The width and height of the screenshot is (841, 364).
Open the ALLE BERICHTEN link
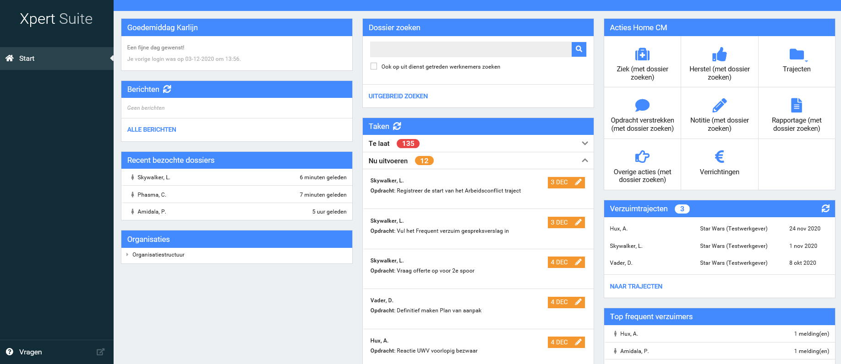click(152, 129)
